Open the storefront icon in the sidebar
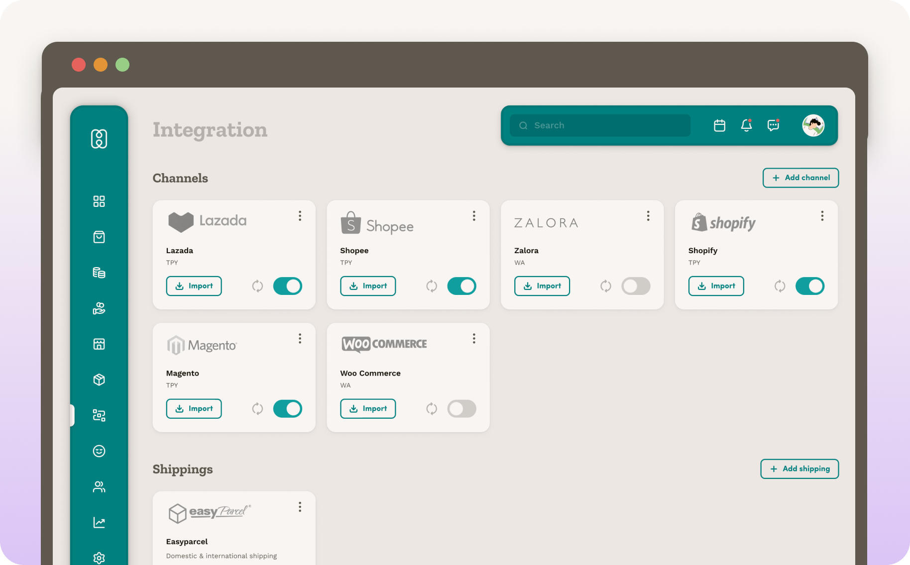This screenshot has height=565, width=910. pyautogui.click(x=99, y=344)
